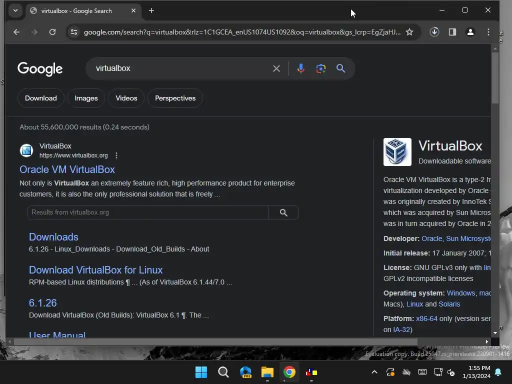This screenshot has width=512, height=384.
Task: Open Chrome three-dot menu
Action: pos(488,32)
